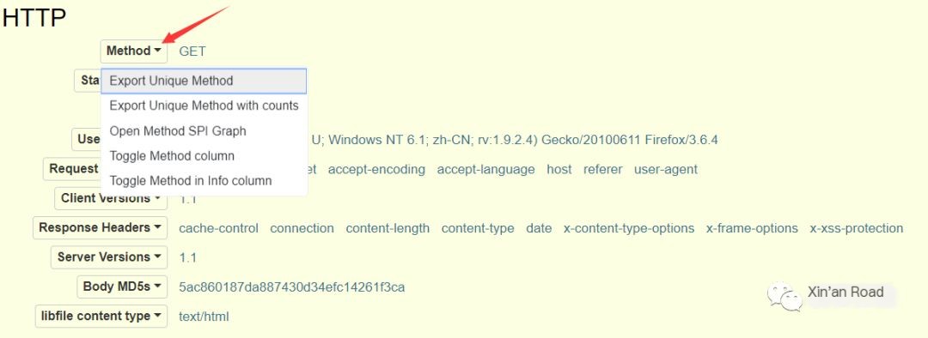Viewport: 928px width, 338px height.
Task: Click the Body MD5 hash value
Action: pyautogui.click(x=292, y=287)
